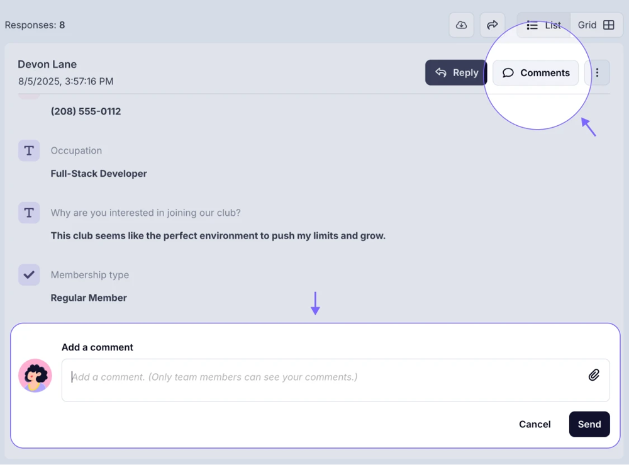
Task: Send the comment
Action: [x=589, y=424]
